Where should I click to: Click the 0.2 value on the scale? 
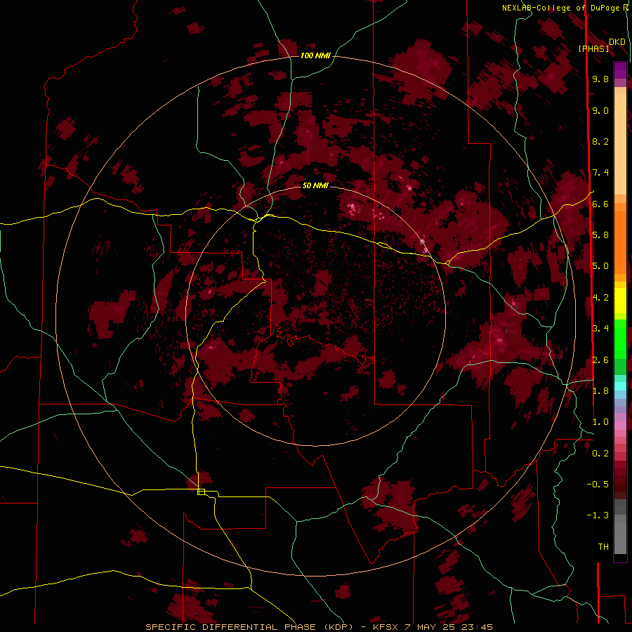pyautogui.click(x=600, y=454)
